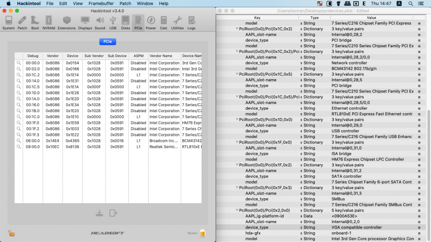431x242 pixels.
Task: Select value <0900A53E> in plist
Action: [x=344, y=216]
